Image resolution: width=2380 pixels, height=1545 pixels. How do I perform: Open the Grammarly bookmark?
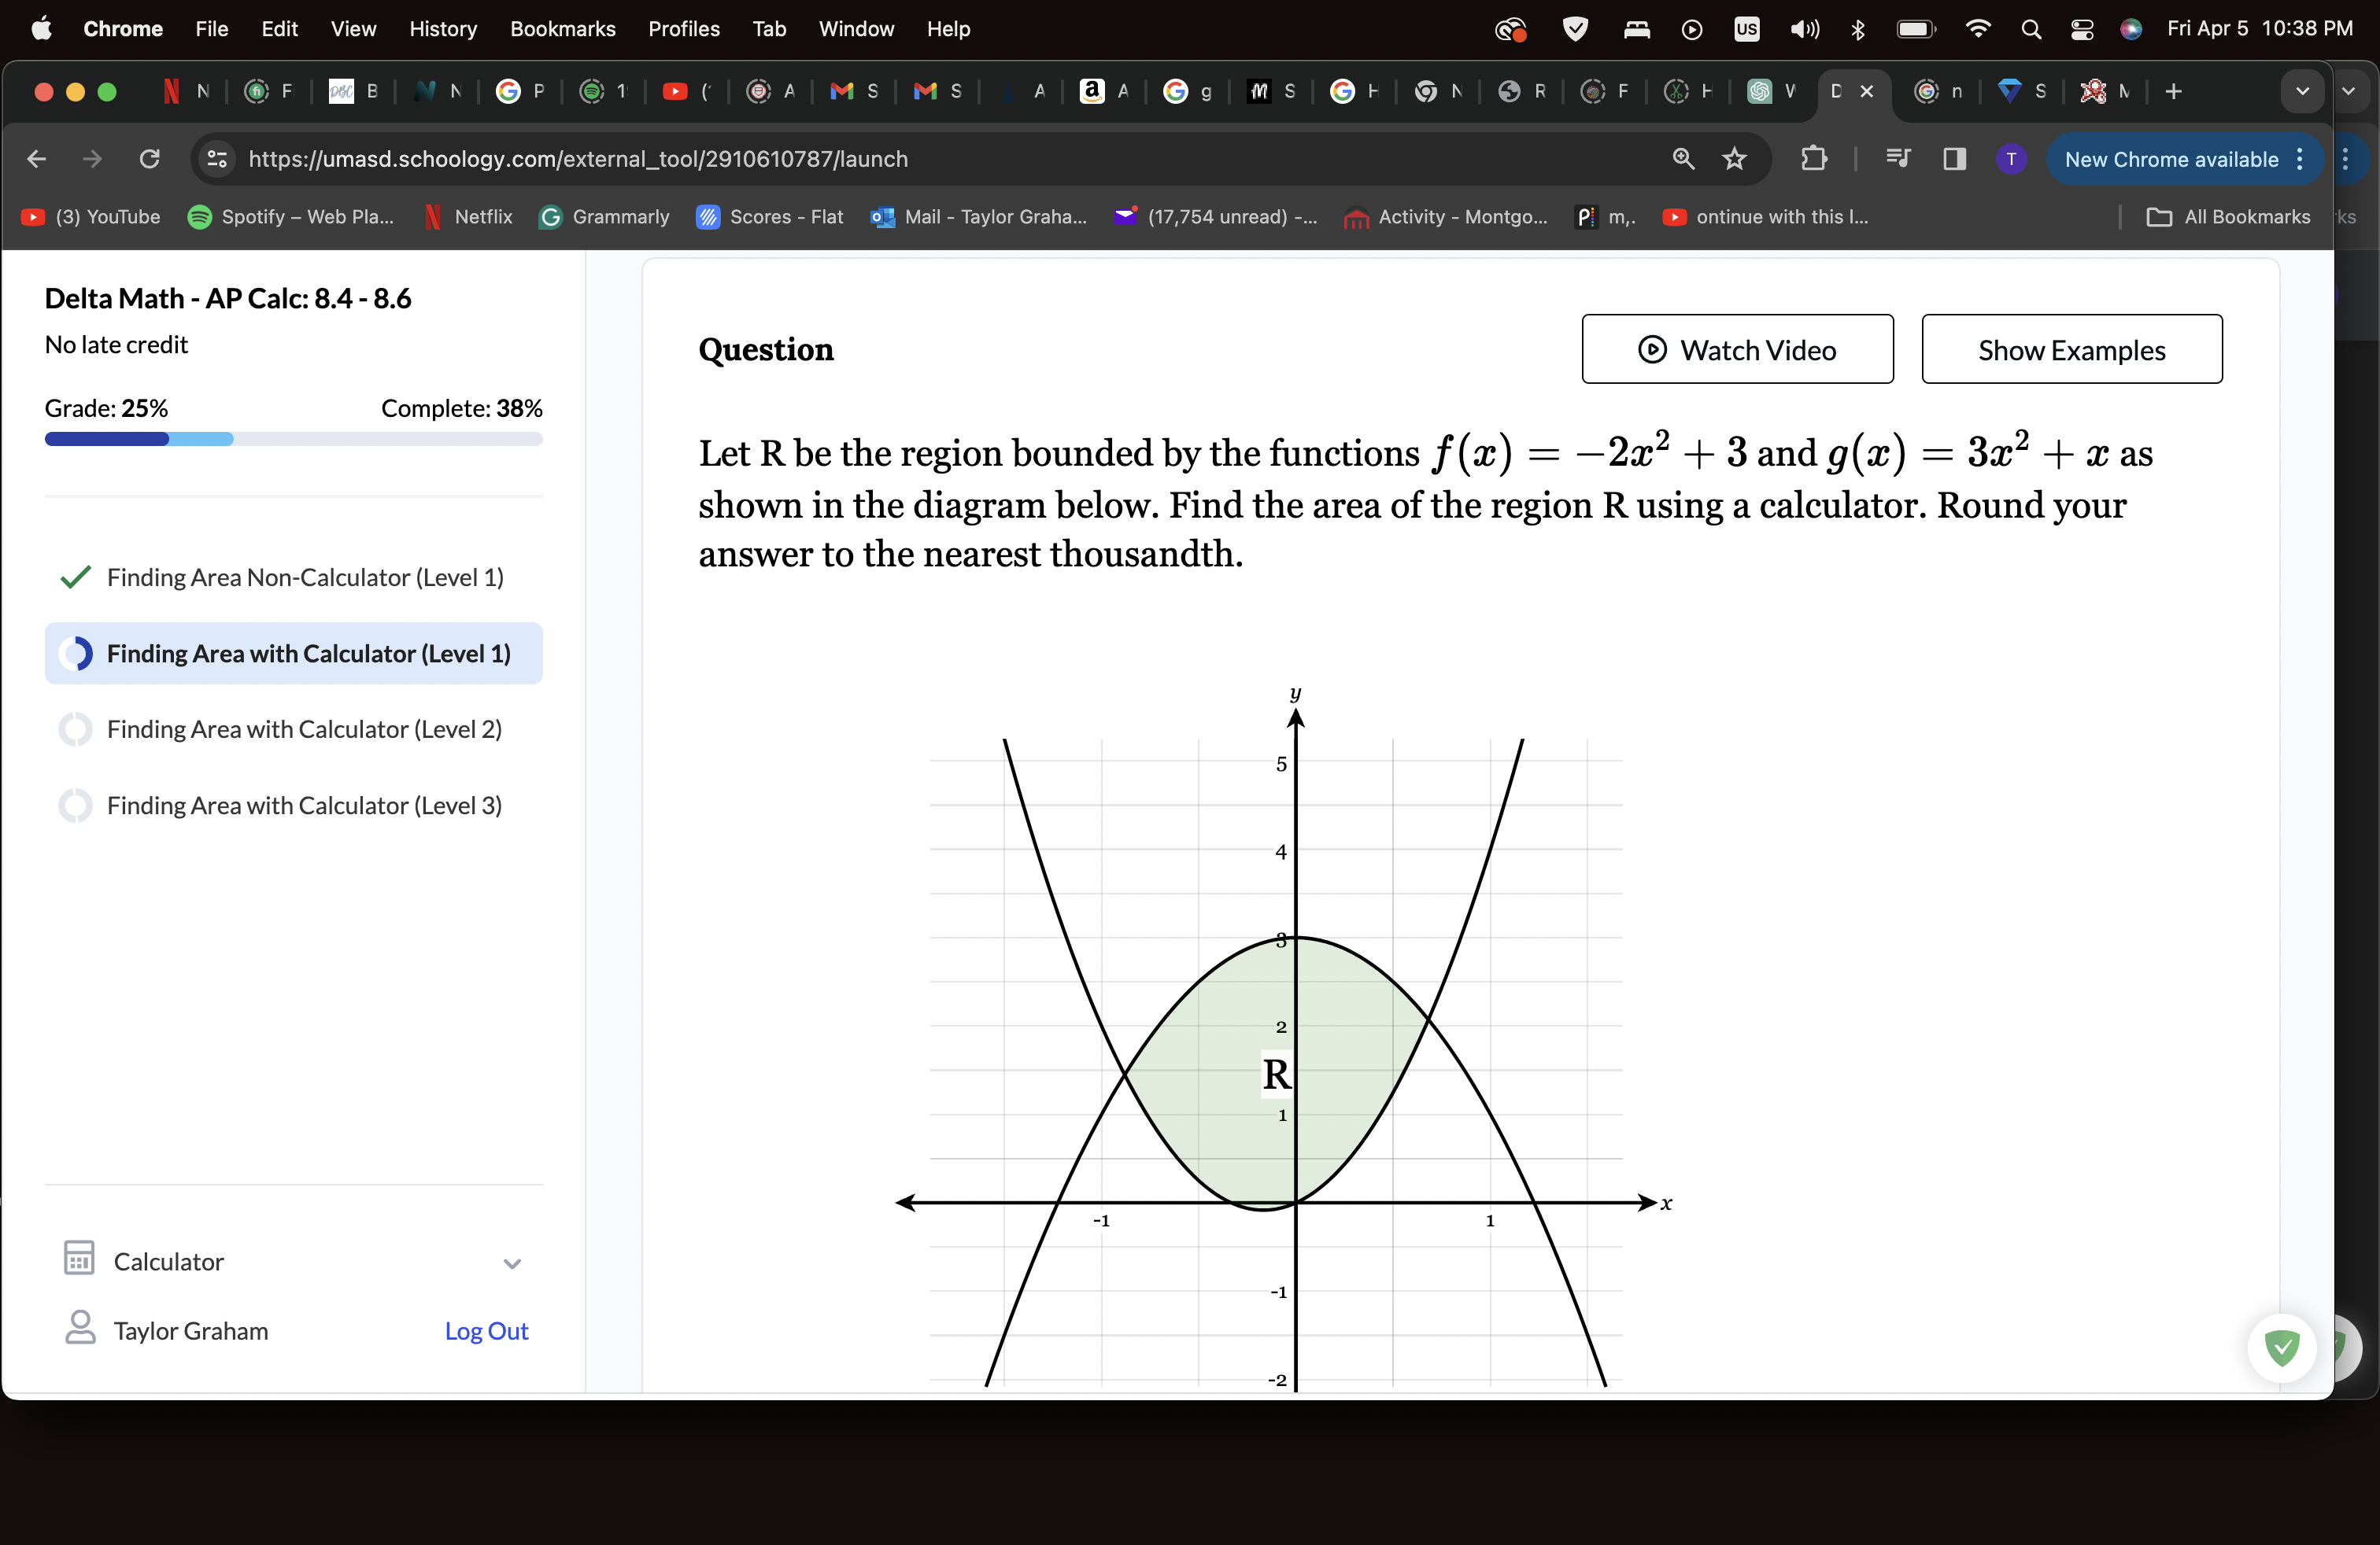click(x=604, y=217)
